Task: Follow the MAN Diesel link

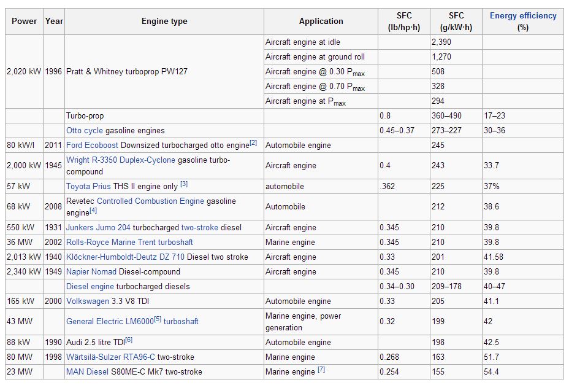Action: click(x=87, y=372)
